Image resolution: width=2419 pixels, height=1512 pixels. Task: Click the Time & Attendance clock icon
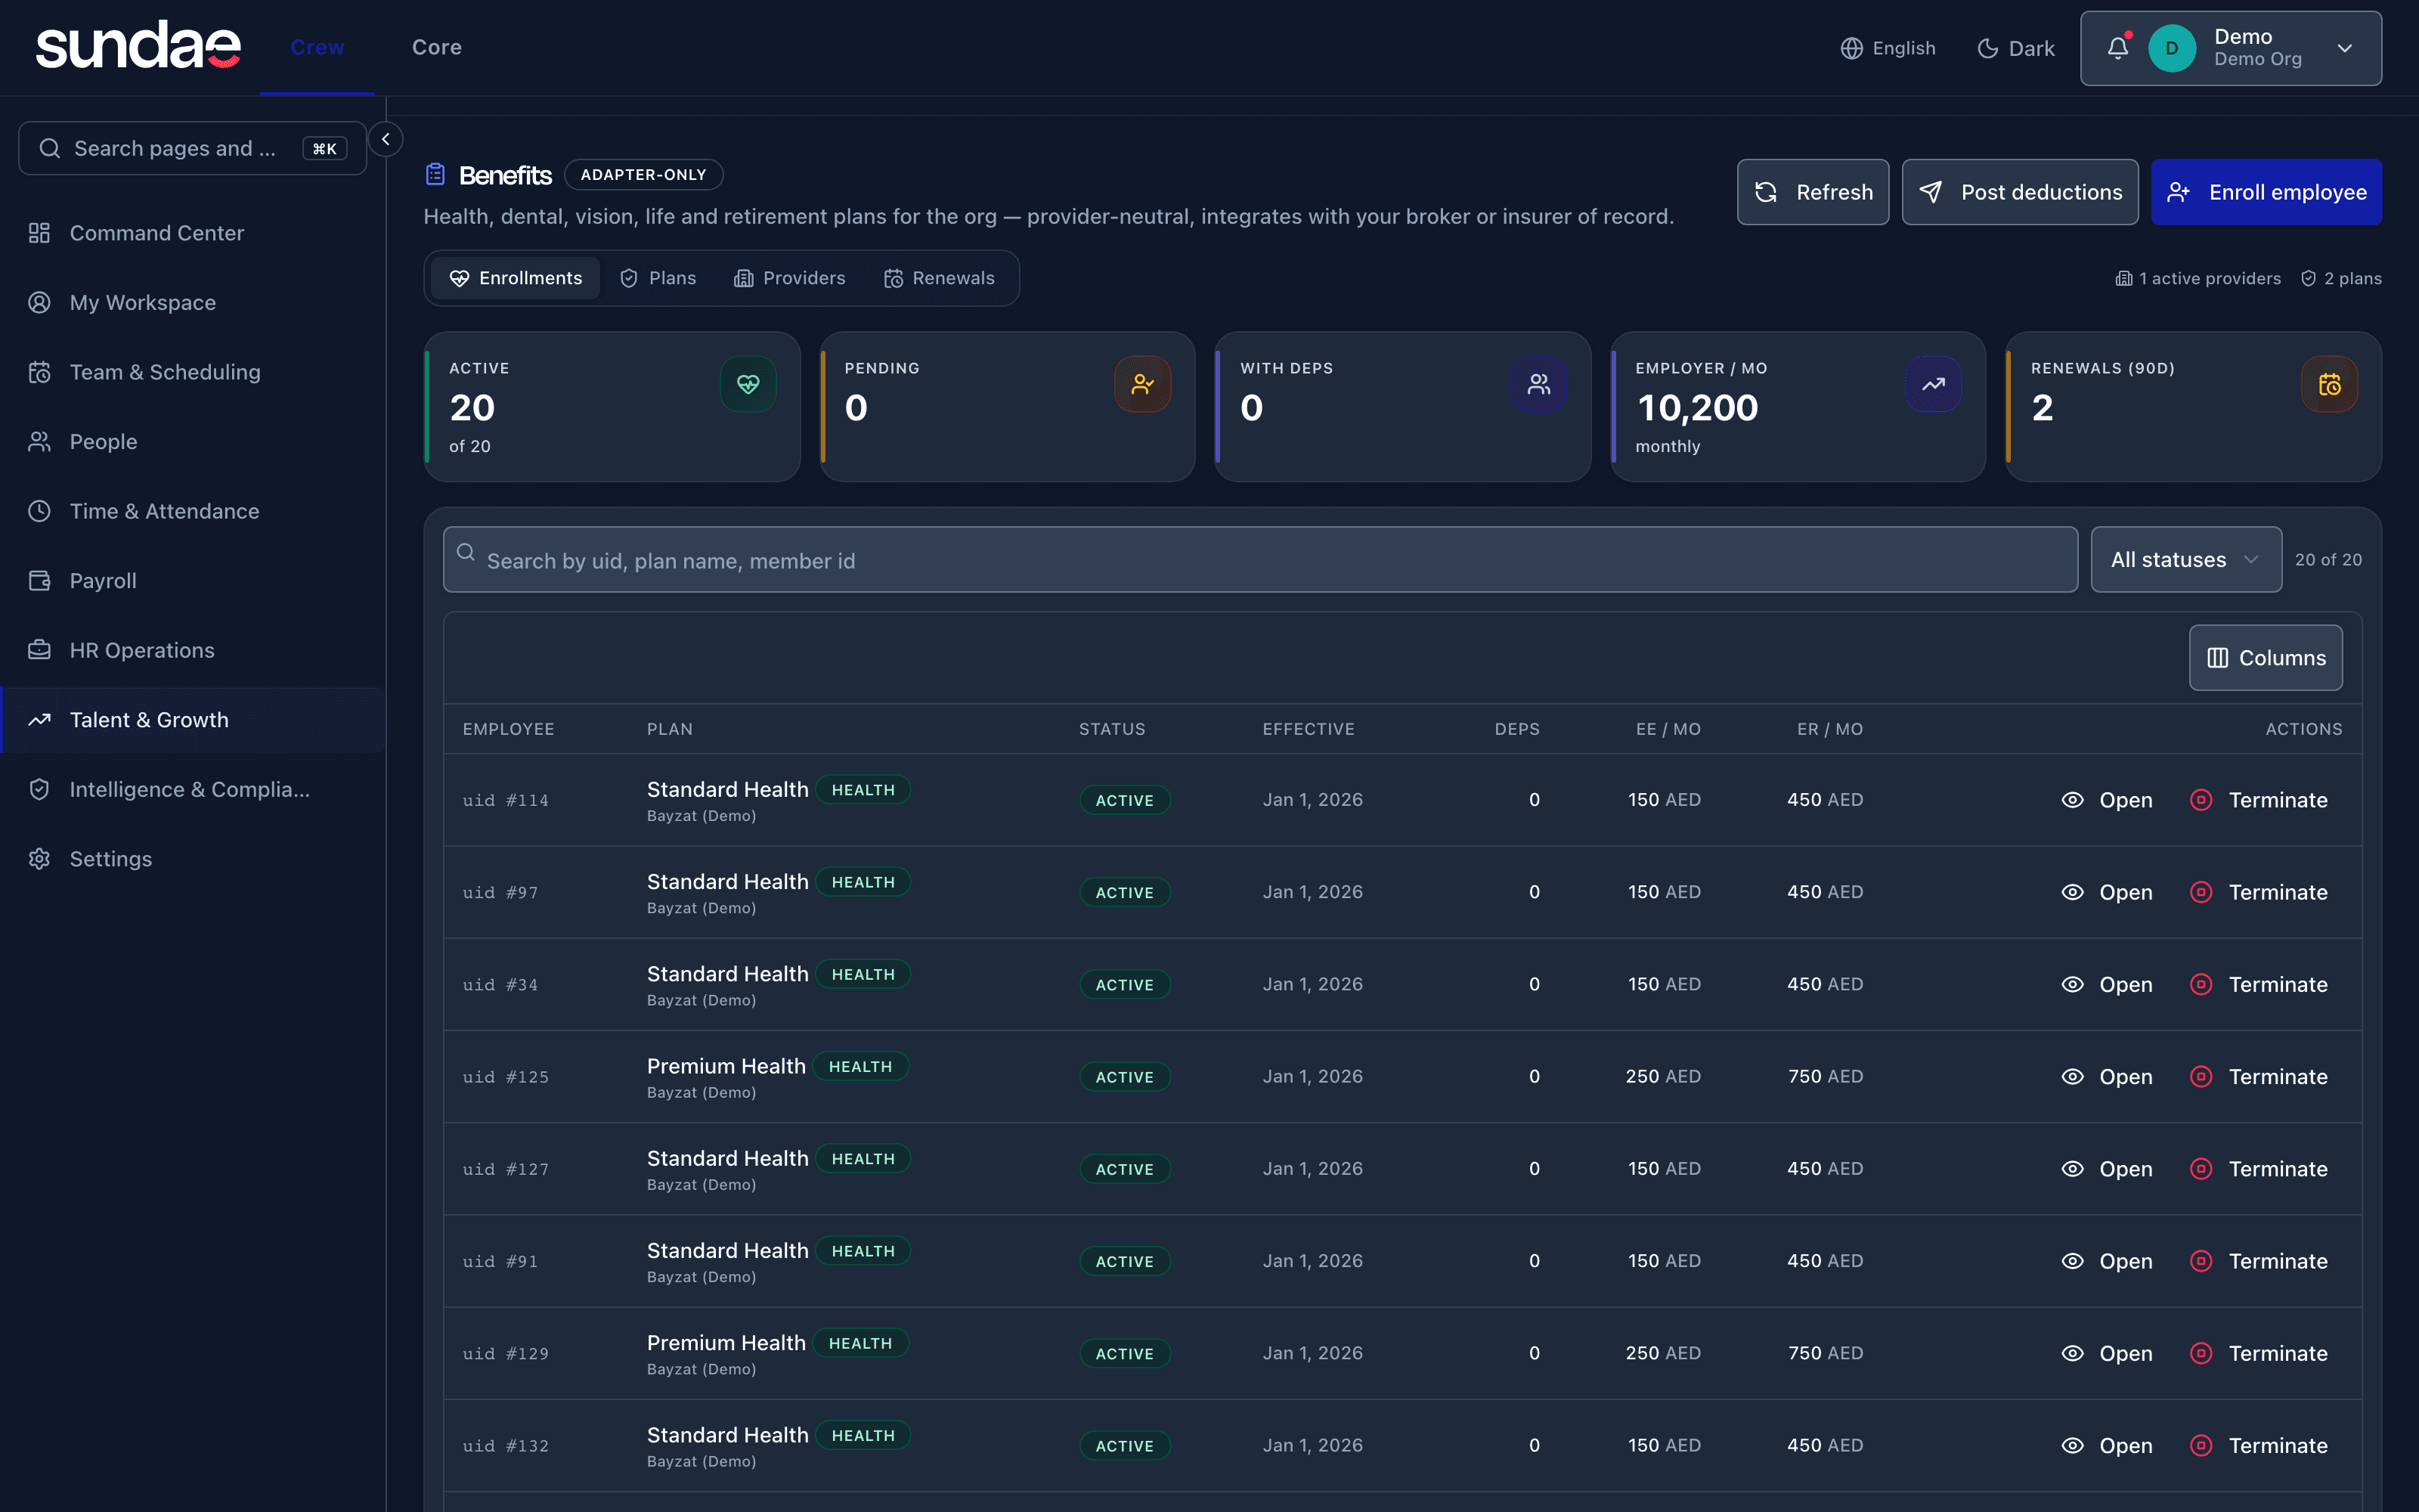[39, 511]
